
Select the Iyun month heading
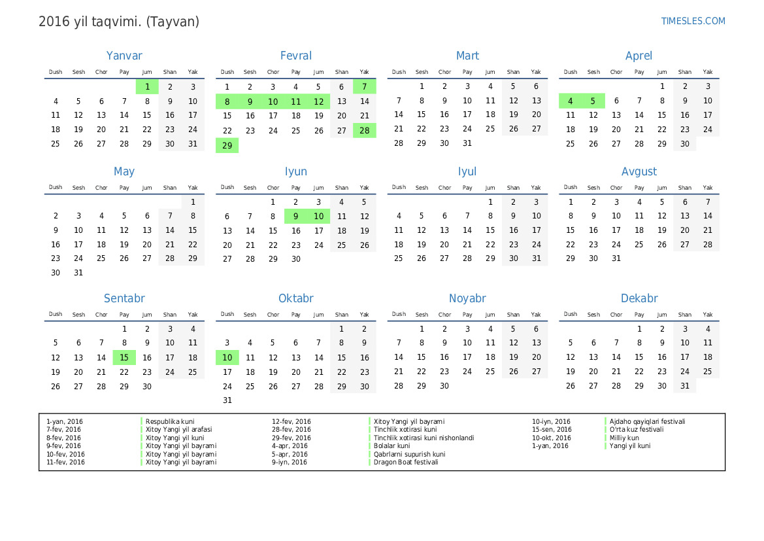296,171
